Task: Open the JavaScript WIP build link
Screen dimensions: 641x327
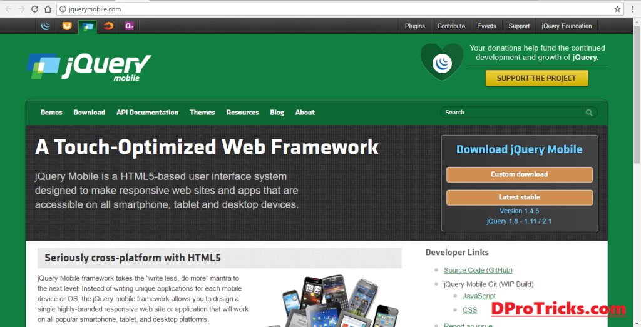Action: click(479, 296)
